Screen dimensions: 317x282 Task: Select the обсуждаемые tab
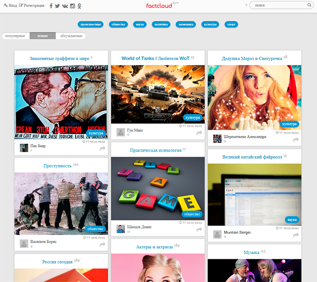[x=71, y=36]
